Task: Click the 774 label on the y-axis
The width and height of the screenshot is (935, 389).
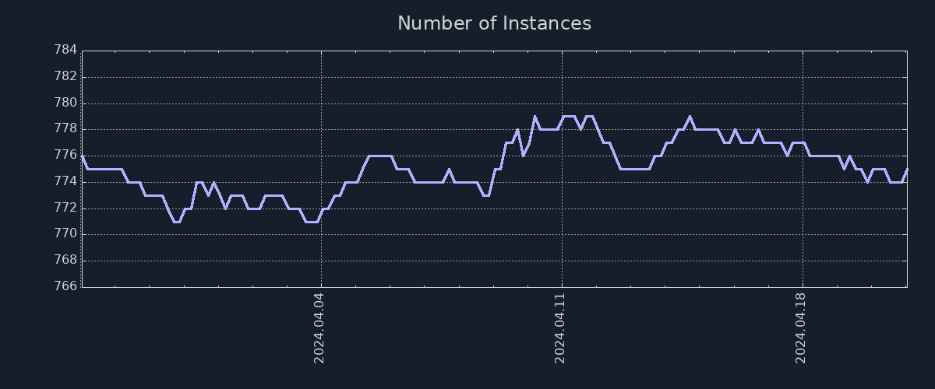Action: (x=65, y=181)
